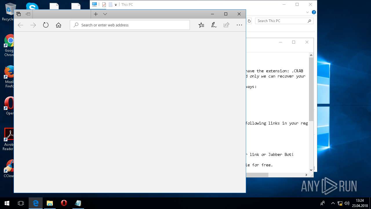Image resolution: width=371 pixels, height=209 pixels.
Task: Maximize the ransom note window
Action: (x=294, y=42)
